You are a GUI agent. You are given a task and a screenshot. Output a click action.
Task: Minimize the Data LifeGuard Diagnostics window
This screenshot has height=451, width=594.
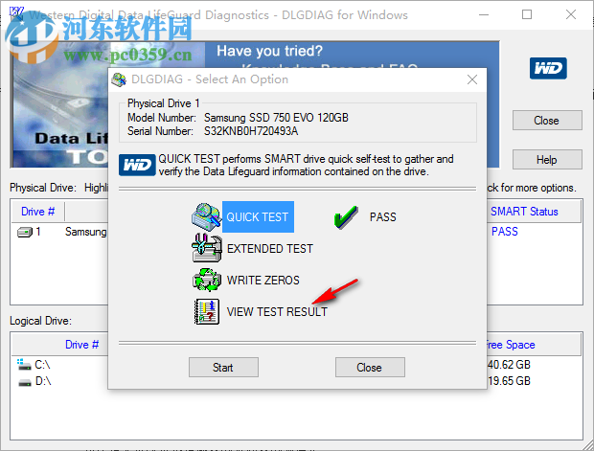pyautogui.click(x=484, y=14)
